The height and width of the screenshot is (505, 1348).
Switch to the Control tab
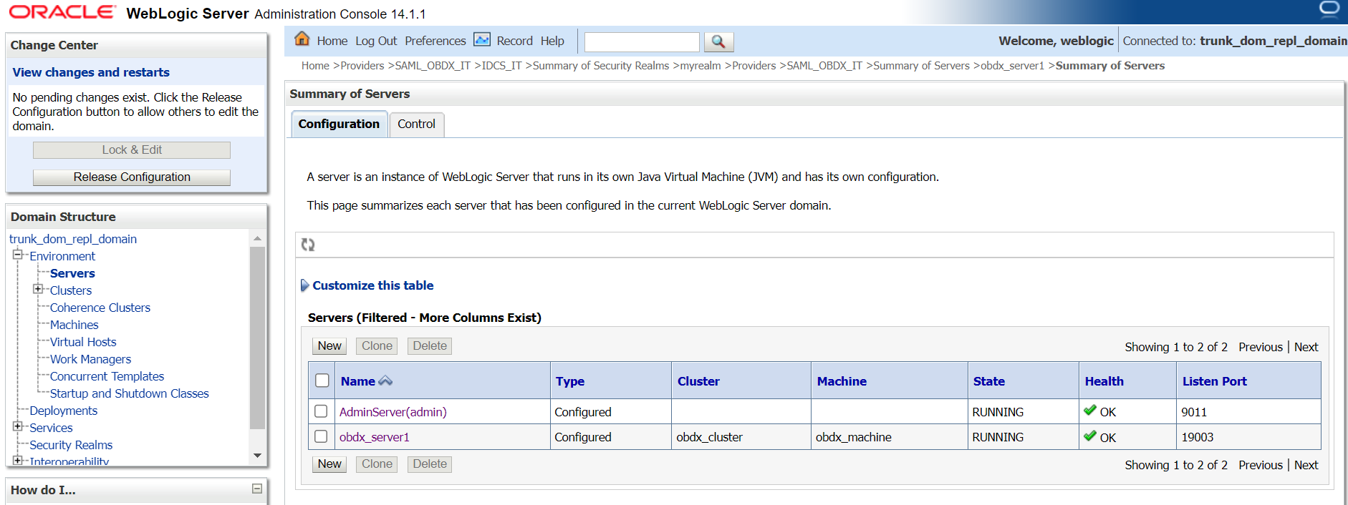[416, 124]
